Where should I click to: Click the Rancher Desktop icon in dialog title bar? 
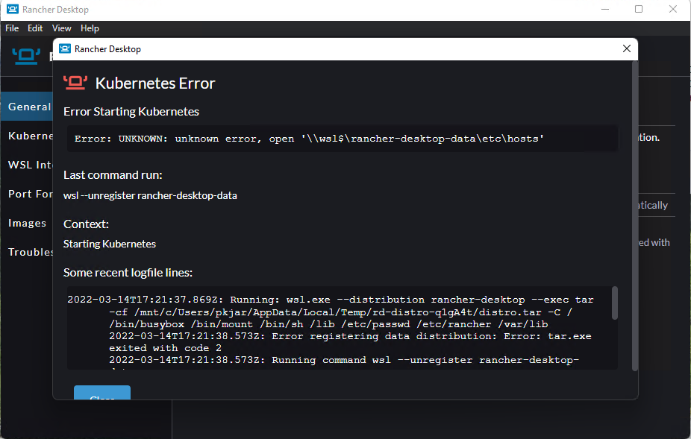click(x=65, y=48)
